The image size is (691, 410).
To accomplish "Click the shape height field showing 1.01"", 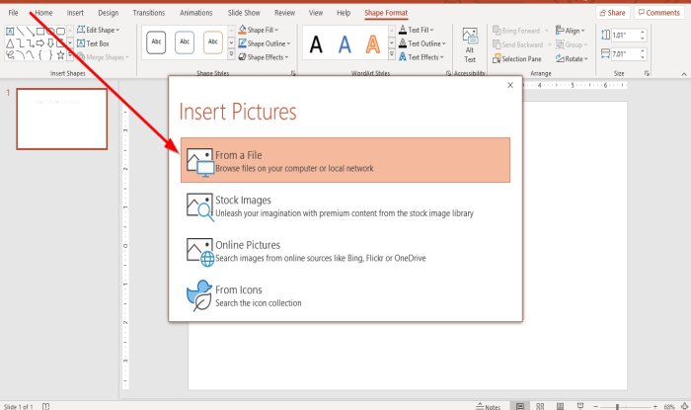I will [629, 36].
